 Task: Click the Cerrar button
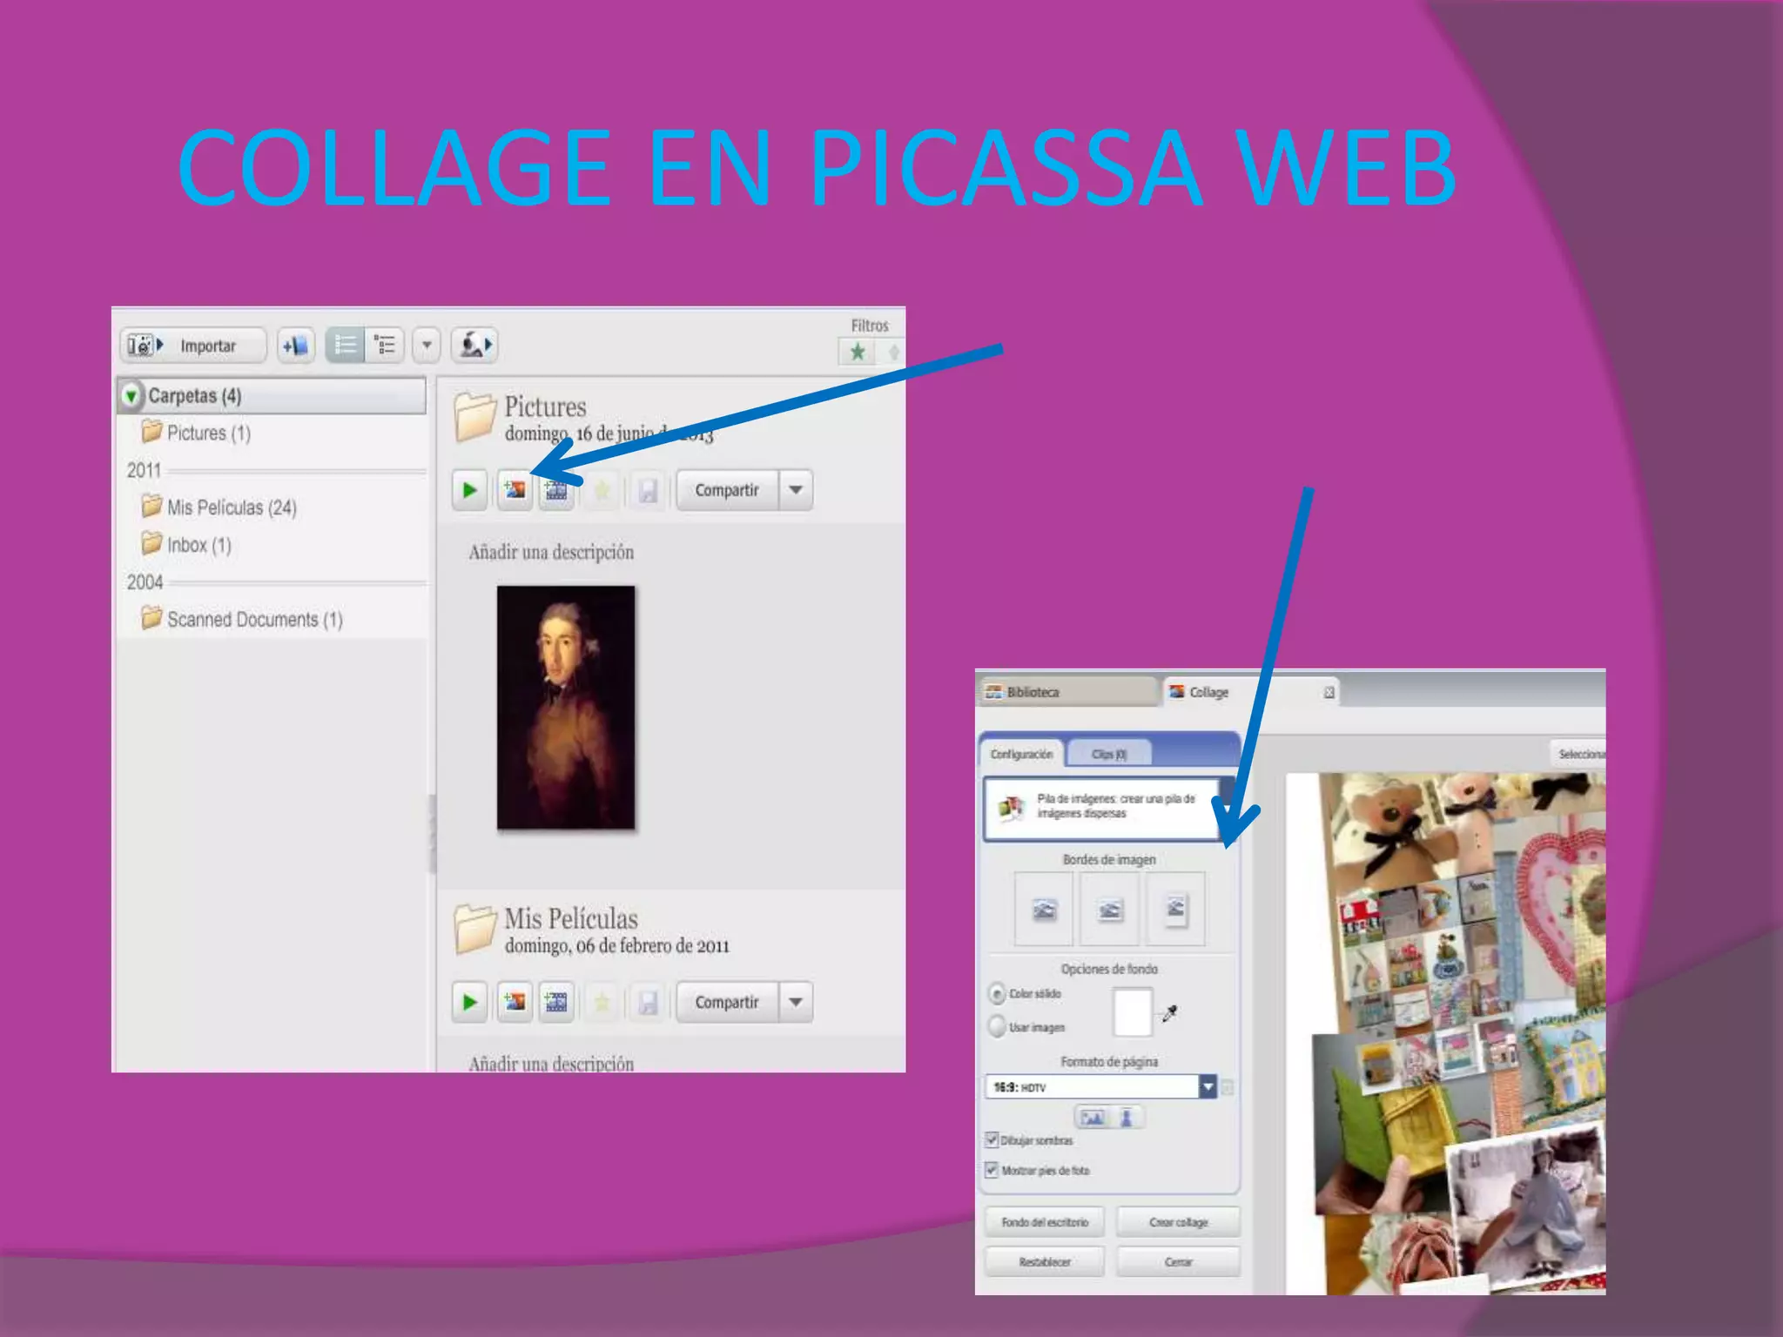click(1178, 1261)
